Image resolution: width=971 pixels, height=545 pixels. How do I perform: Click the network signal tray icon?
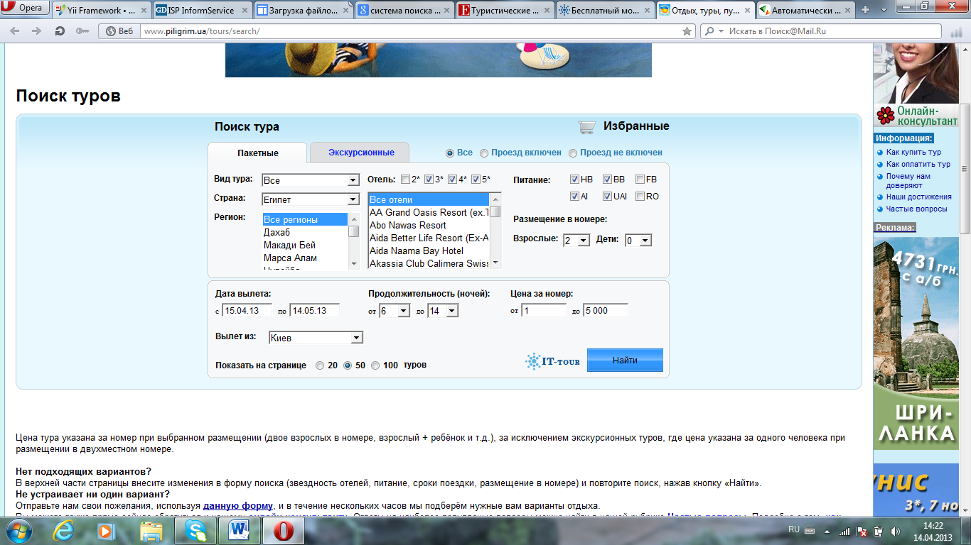tap(844, 530)
